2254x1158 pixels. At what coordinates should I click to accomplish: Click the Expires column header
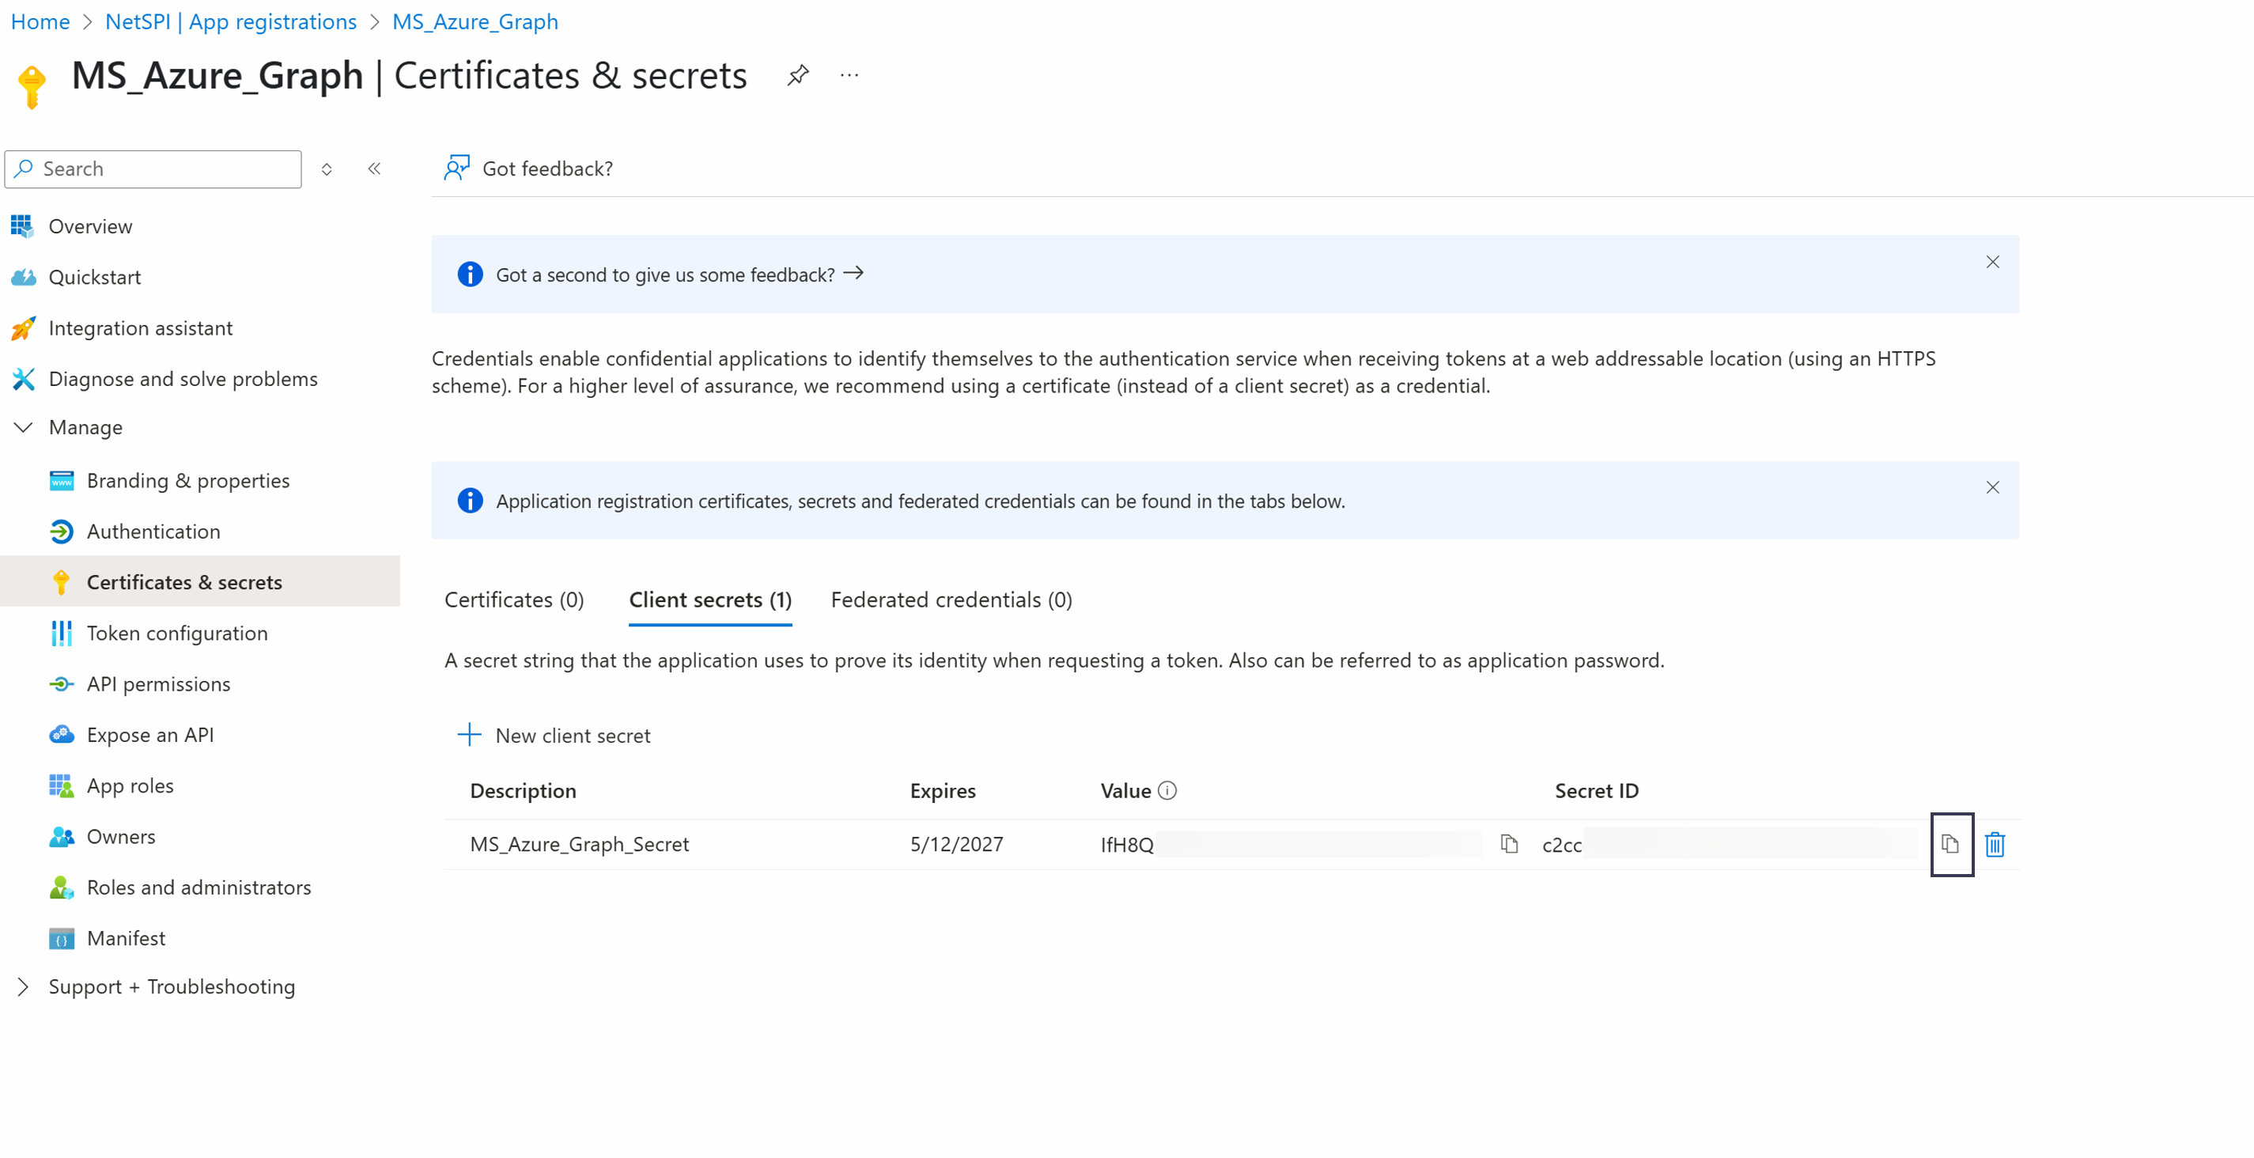[943, 790]
